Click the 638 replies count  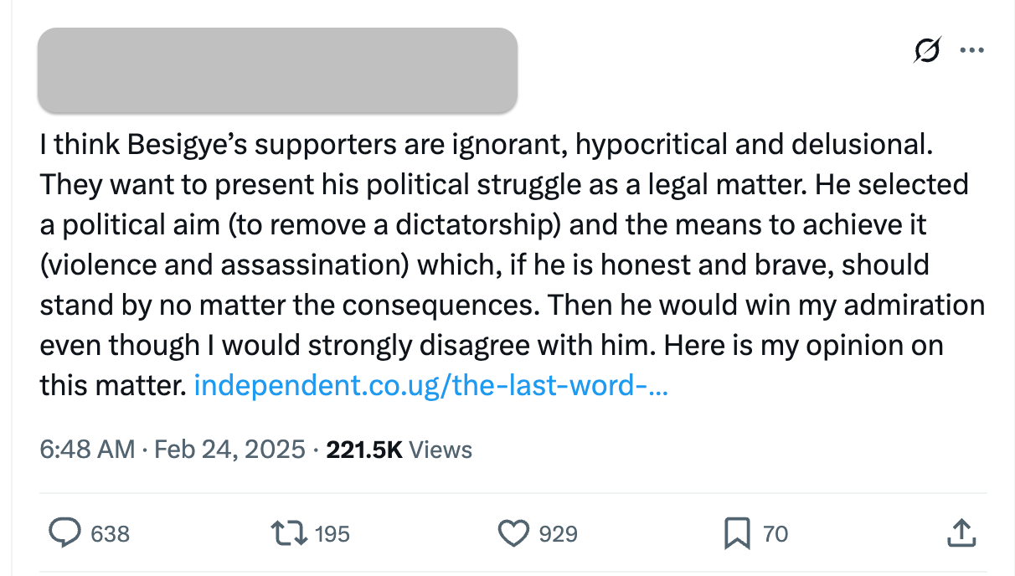[110, 533]
